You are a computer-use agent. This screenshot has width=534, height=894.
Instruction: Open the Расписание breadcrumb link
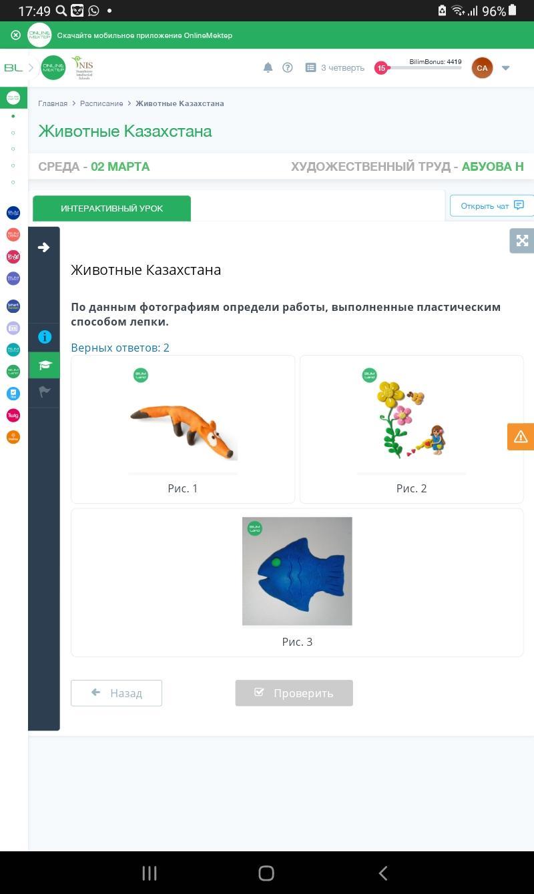coord(101,103)
